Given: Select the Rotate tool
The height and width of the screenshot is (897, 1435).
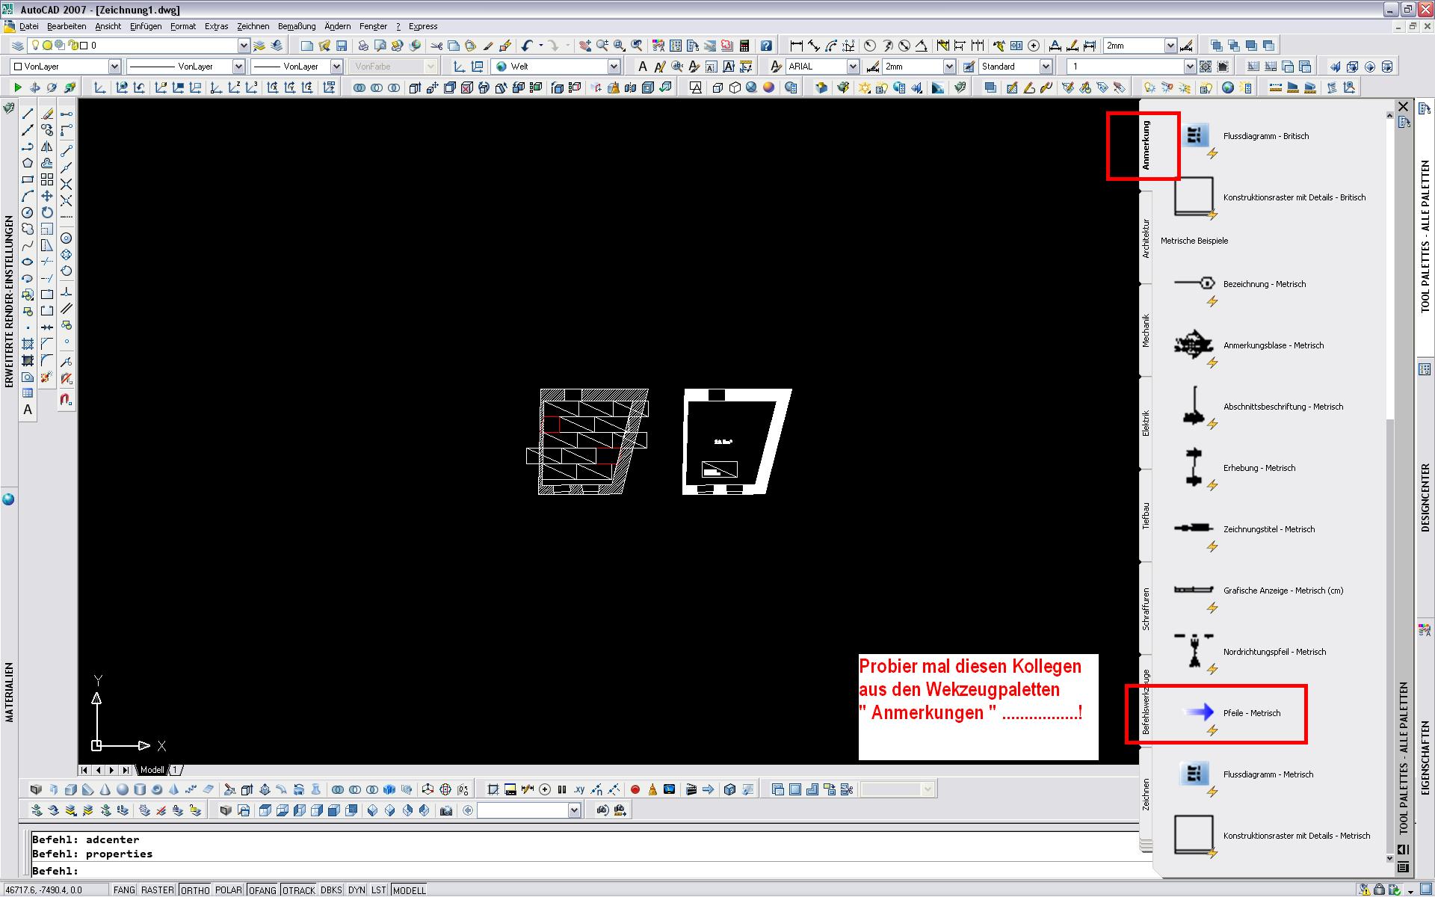Looking at the screenshot, I should coord(47,212).
